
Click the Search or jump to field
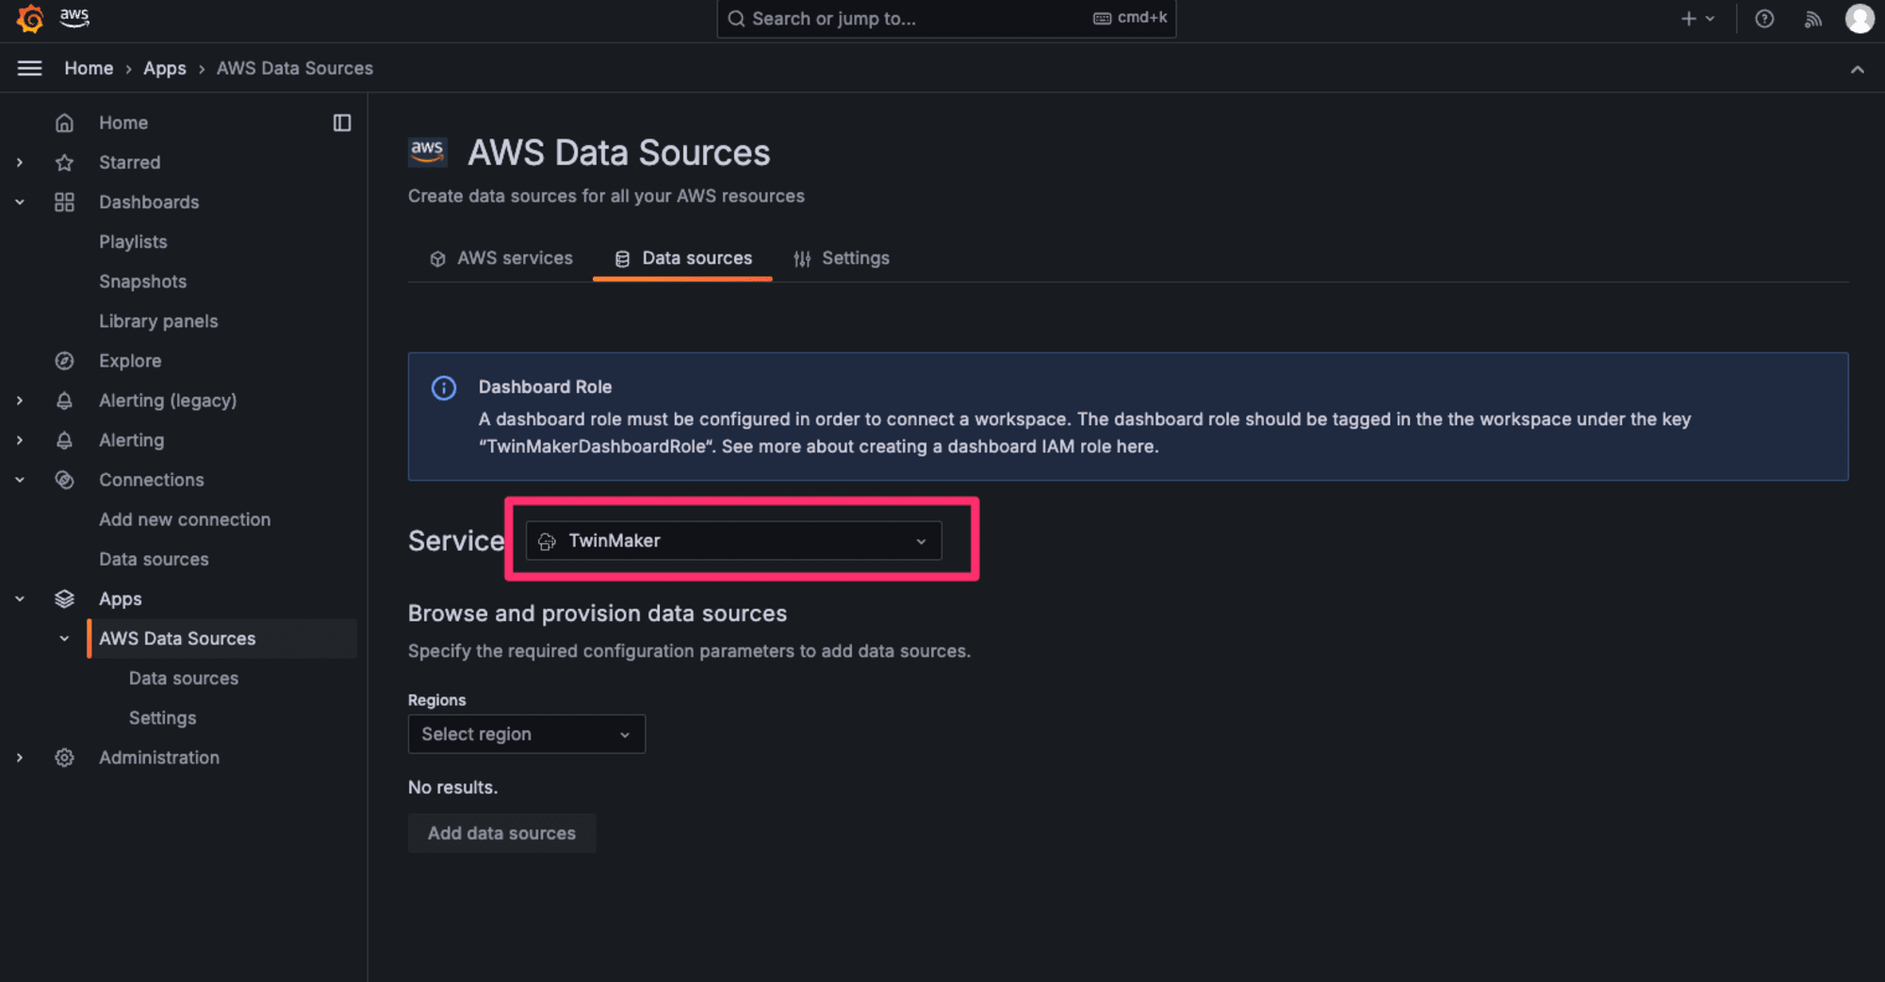[x=946, y=19]
